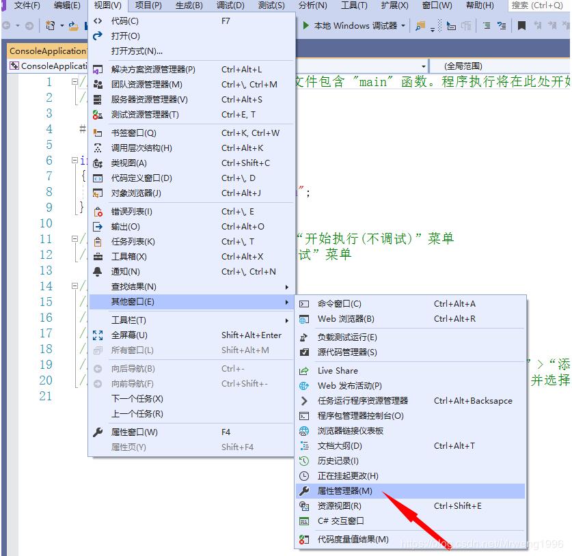Open the 扩展(X) menu
Viewport: 572px width, 556px height.
tap(395, 5)
